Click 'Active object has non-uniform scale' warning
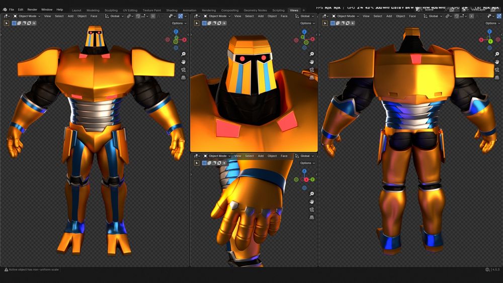Screen dimensions: 503x283 coord(31,269)
